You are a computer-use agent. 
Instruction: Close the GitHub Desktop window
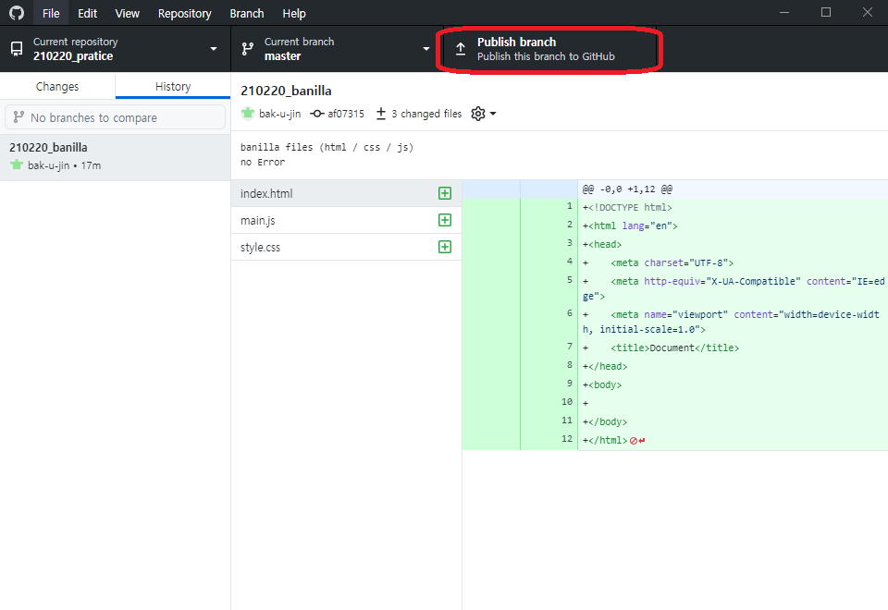coord(868,12)
